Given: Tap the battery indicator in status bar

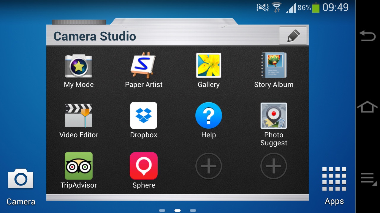Looking at the screenshot, I should click(x=316, y=8).
